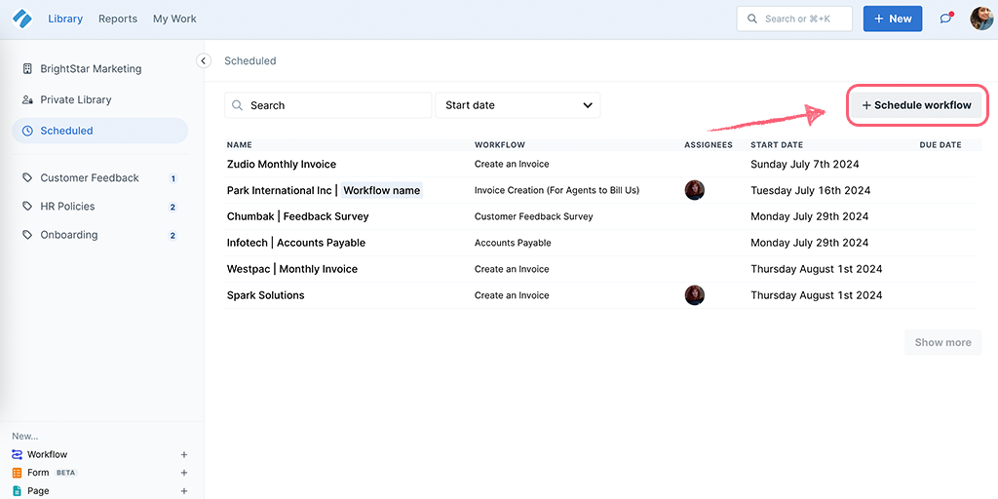Viewport: 998px width, 499px height.
Task: Focus the scheduled workflows Search field
Action: pos(327,105)
